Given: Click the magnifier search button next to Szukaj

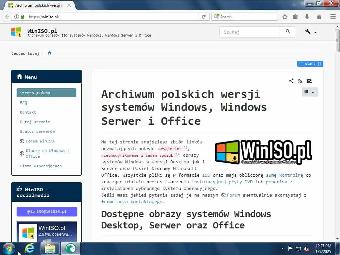Looking at the screenshot, I should coord(288,32).
